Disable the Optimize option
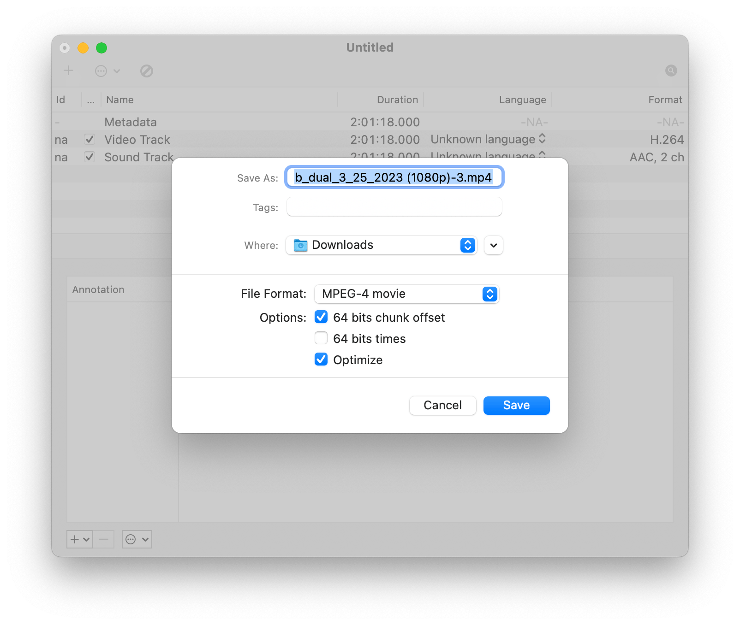This screenshot has height=625, width=740. pyautogui.click(x=321, y=359)
